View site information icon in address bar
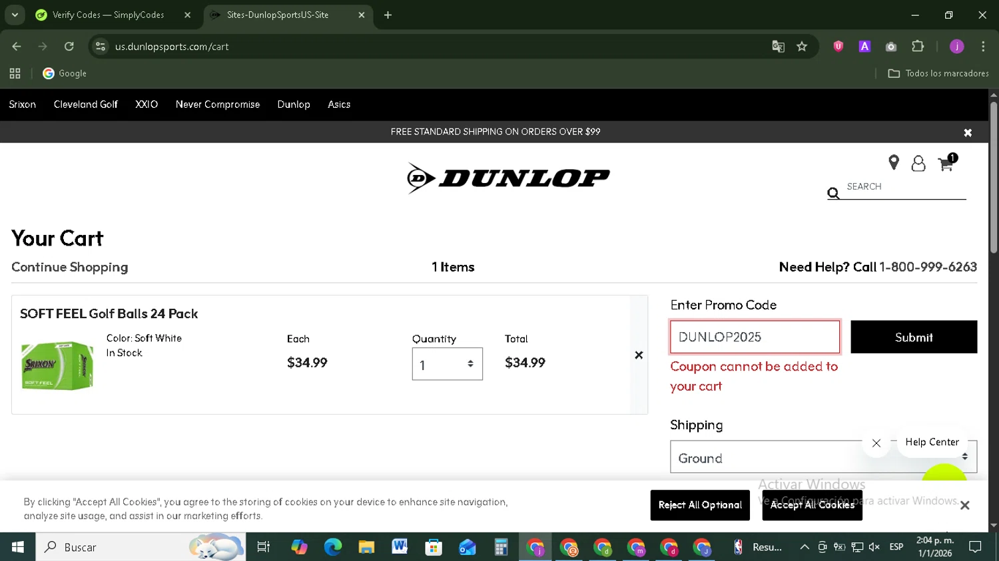This screenshot has width=999, height=561. (x=101, y=47)
